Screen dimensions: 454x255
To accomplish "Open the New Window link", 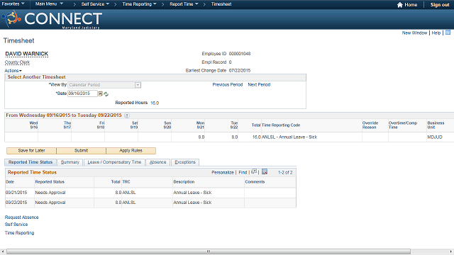I will pos(414,33).
